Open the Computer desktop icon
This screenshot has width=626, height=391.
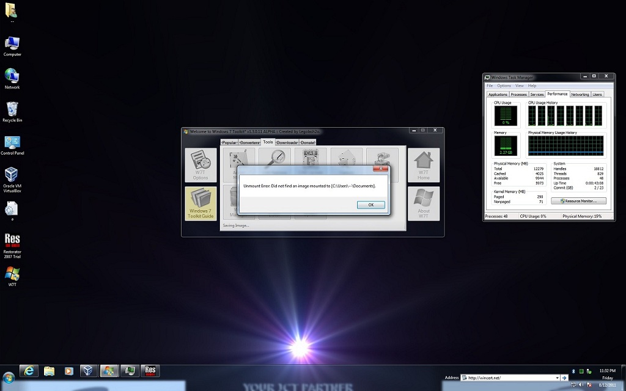coord(12,46)
